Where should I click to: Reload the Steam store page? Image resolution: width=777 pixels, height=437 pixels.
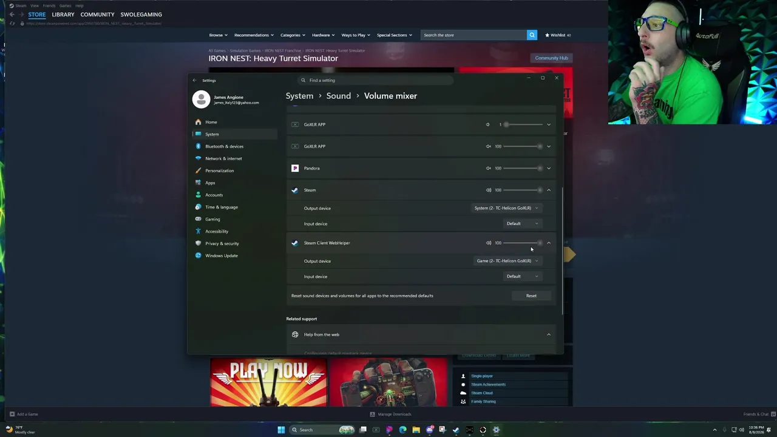(12, 24)
